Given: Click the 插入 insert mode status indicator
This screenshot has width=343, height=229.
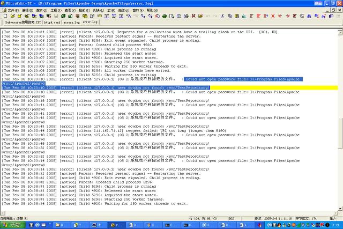Looking at the screenshot, I should (x=332, y=218).
